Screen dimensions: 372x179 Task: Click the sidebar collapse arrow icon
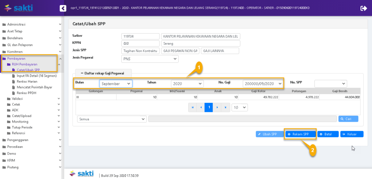click(63, 8)
